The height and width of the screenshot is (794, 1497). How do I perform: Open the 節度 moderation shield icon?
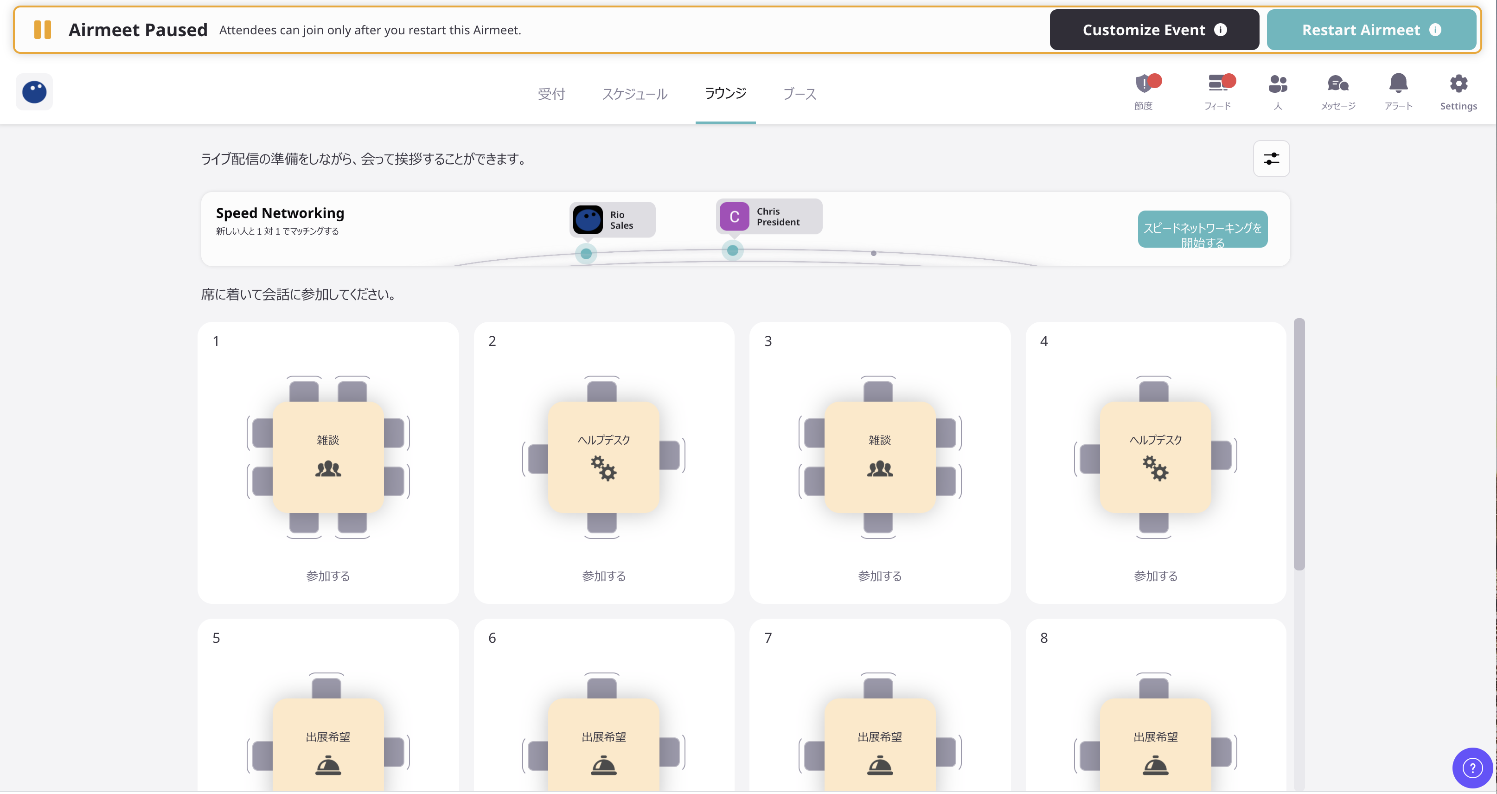click(x=1144, y=85)
